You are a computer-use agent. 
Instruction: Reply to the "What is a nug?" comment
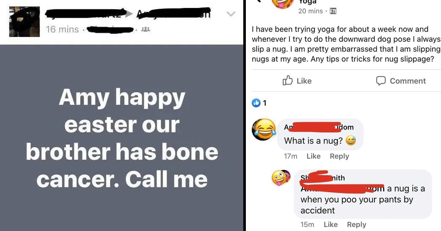point(339,156)
